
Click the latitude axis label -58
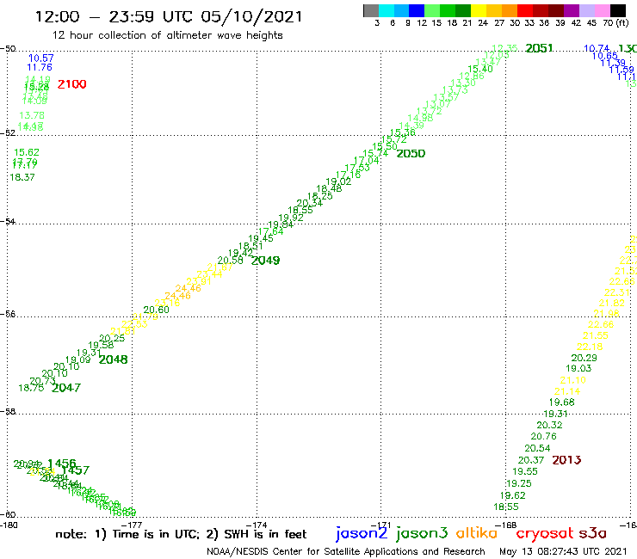(8, 412)
